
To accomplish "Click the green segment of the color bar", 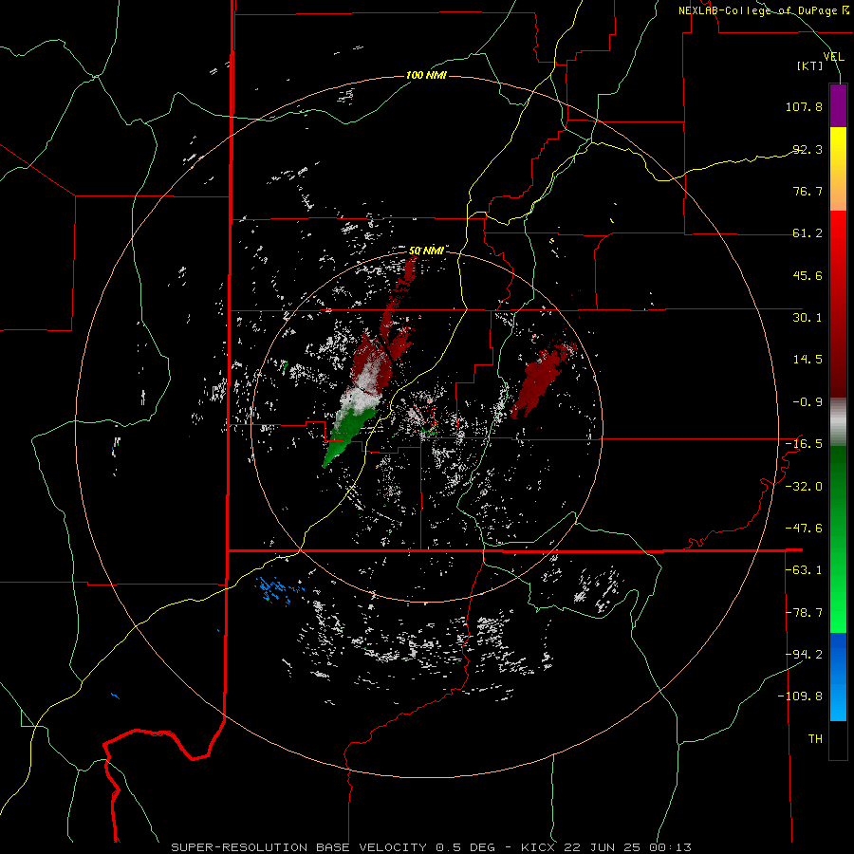I will (x=838, y=539).
